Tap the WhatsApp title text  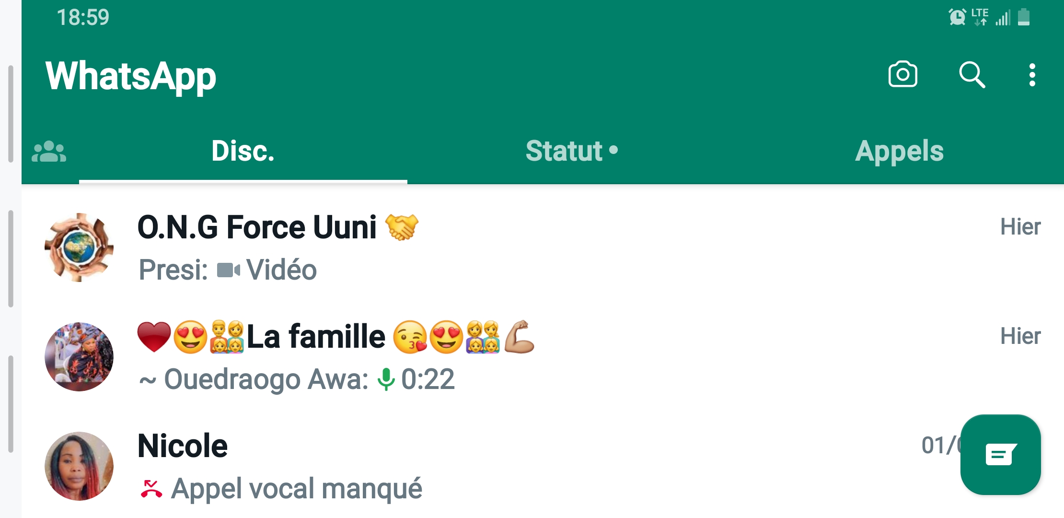click(131, 76)
